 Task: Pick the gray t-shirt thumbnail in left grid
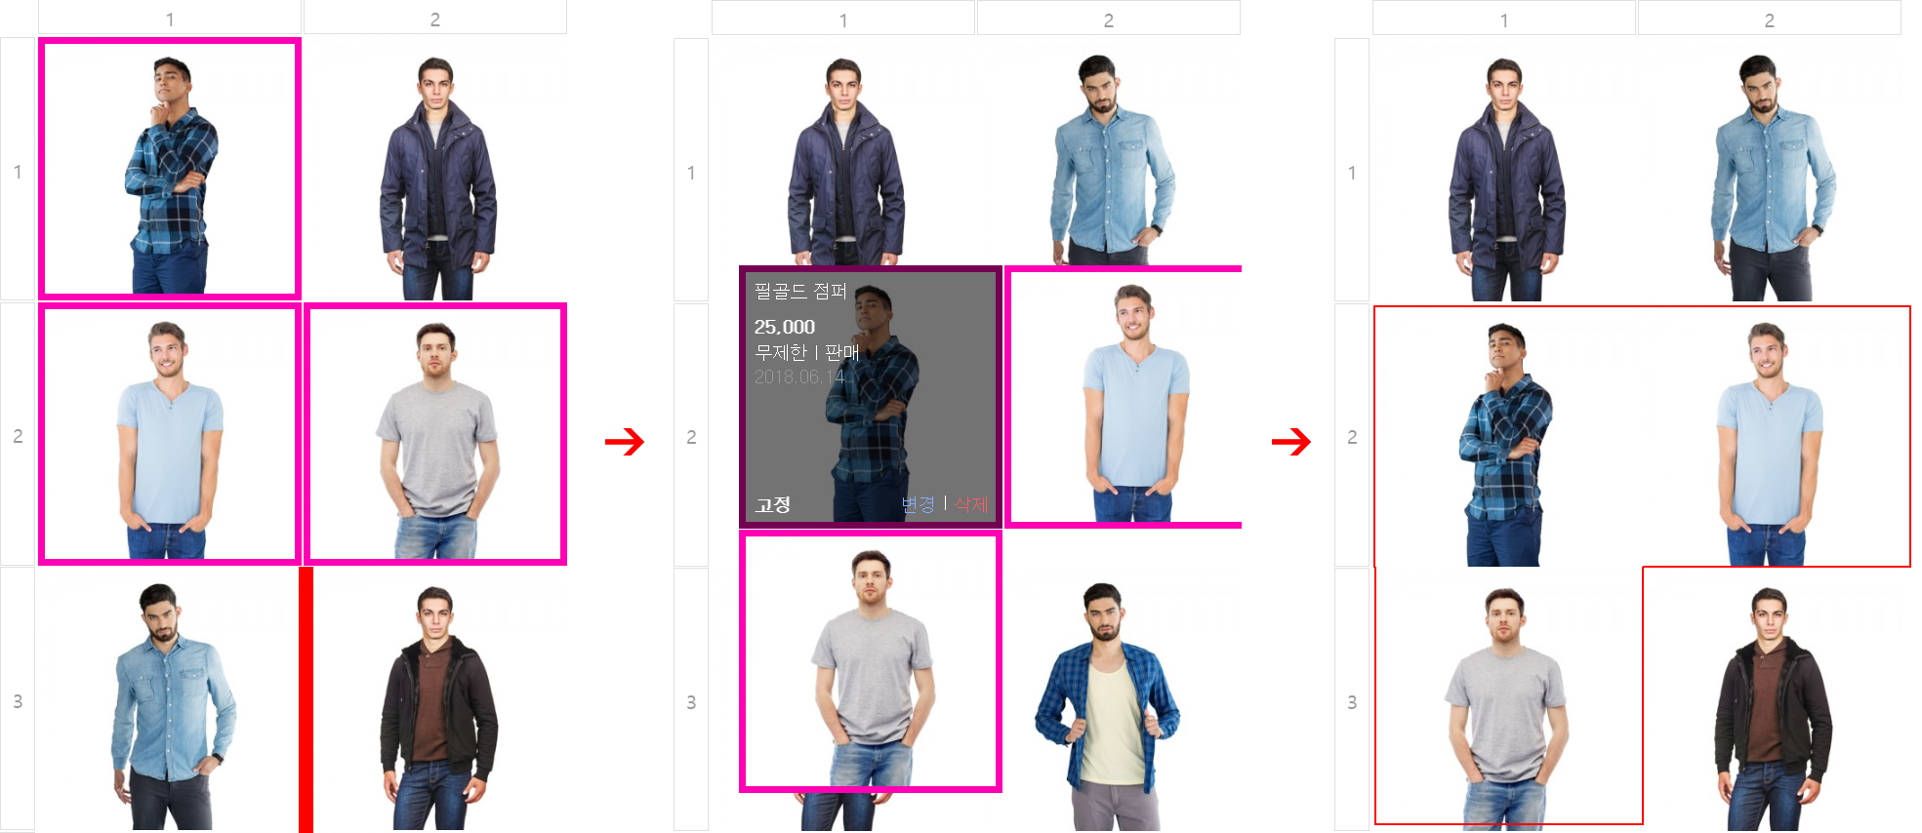click(435, 434)
